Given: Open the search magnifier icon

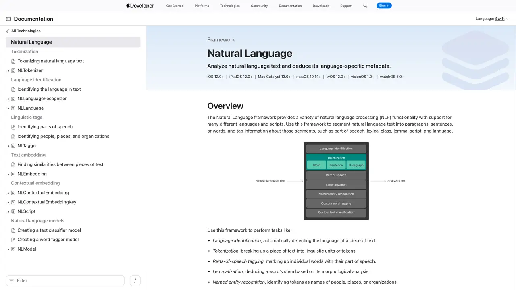Looking at the screenshot, I should [365, 6].
